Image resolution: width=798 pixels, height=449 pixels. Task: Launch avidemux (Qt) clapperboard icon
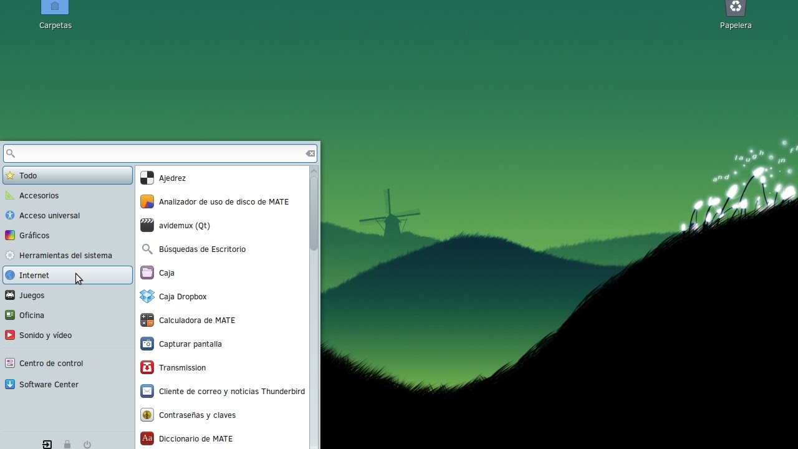[147, 226]
